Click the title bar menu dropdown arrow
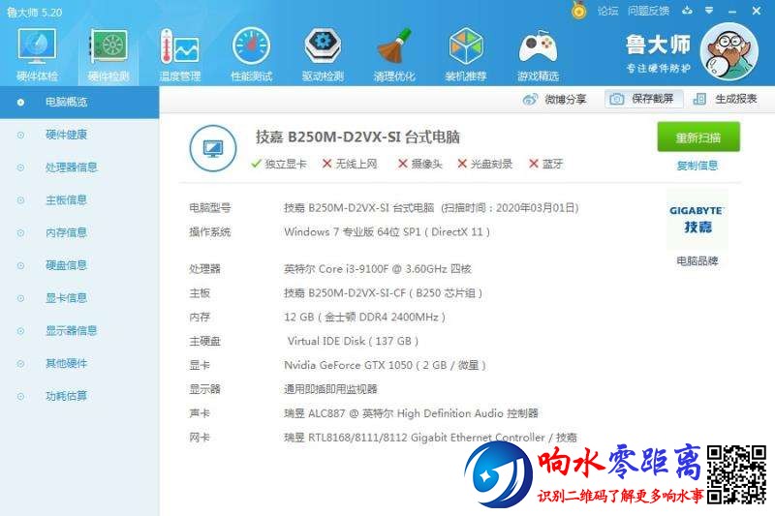775x516 pixels. tap(709, 11)
